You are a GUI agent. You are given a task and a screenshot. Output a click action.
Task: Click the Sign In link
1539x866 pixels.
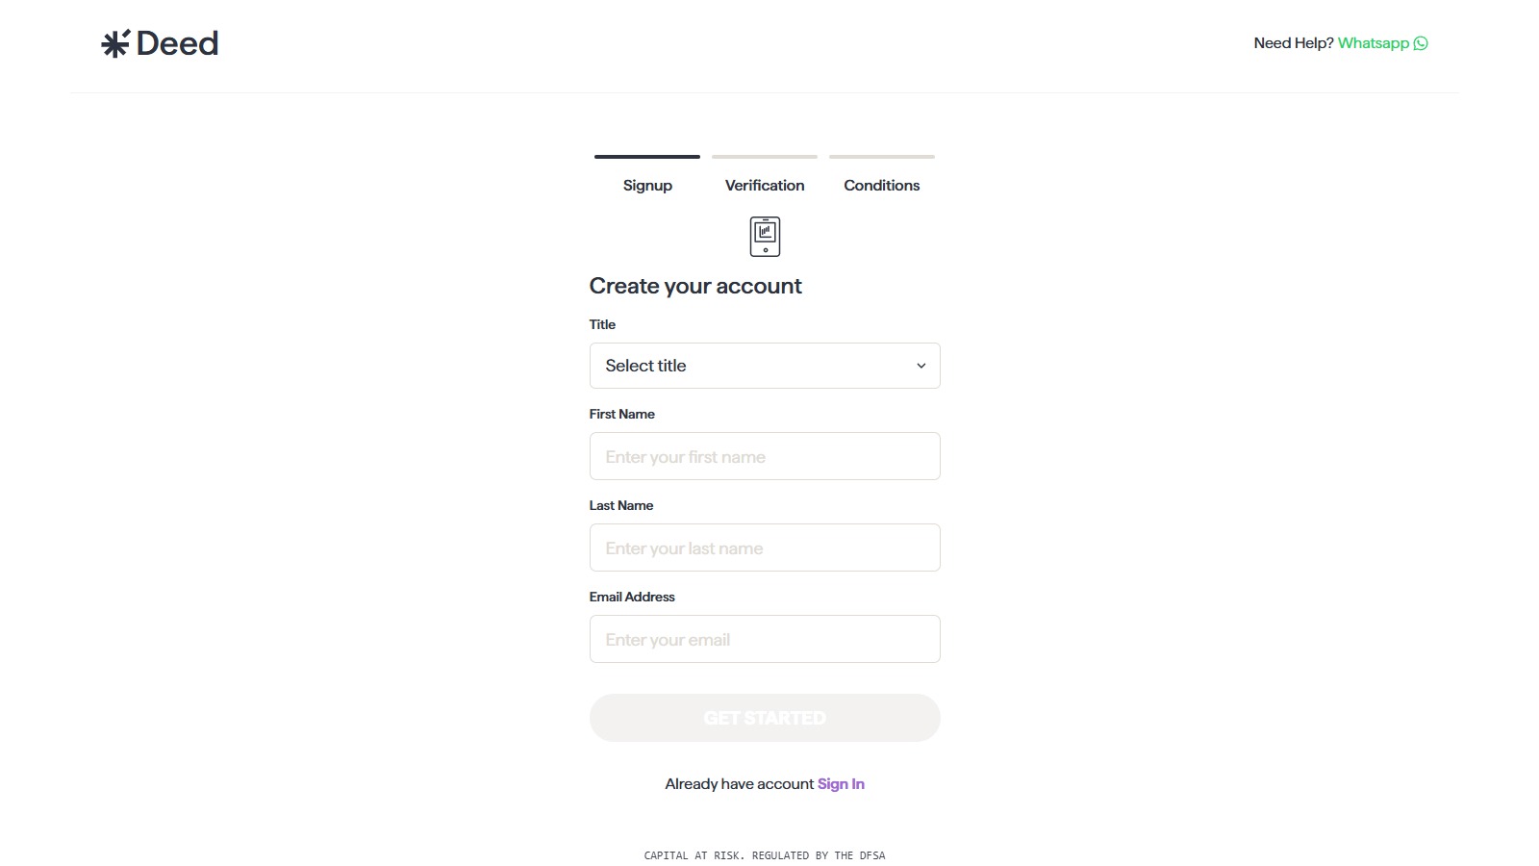841,783
